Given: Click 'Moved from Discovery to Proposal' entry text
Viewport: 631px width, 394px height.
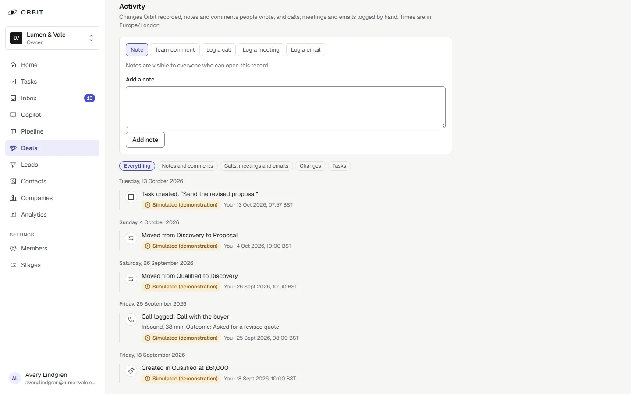Looking at the screenshot, I should point(190,235).
